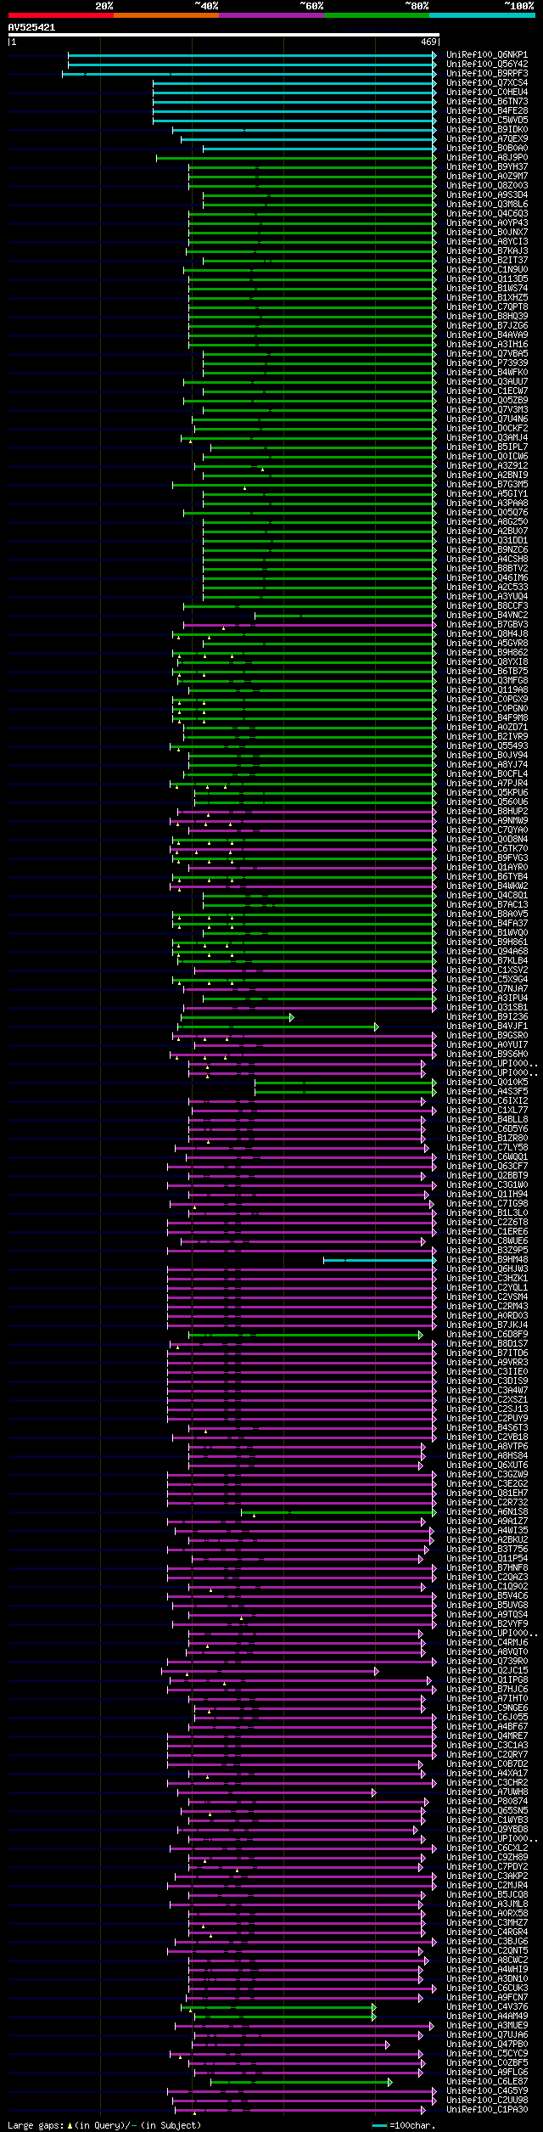
Task: Select label UniRef100_C5WVD5
Action: point(487,121)
